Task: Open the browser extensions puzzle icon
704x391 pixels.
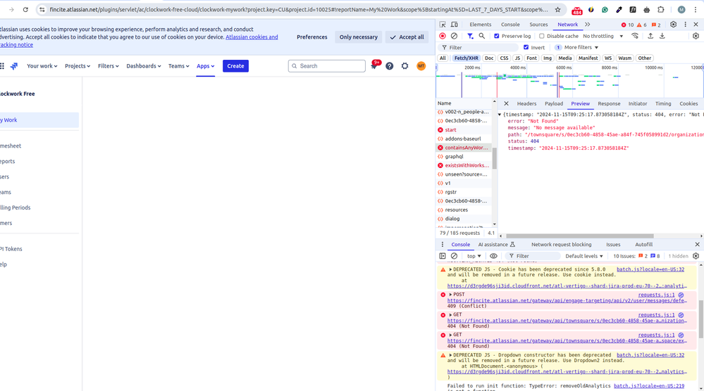Action: pyautogui.click(x=660, y=9)
